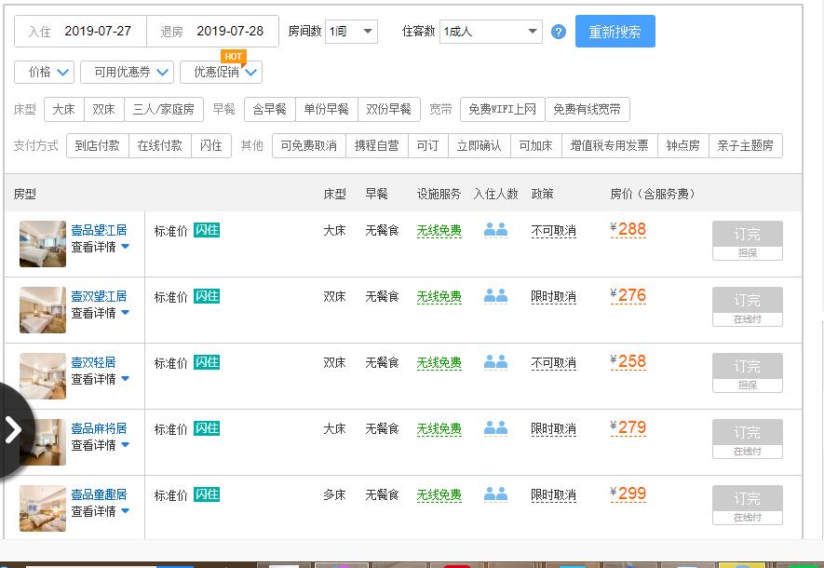824x568 pixels.
Task: Click the occupancy people icon for 壹品麻将居
Action: point(496,429)
